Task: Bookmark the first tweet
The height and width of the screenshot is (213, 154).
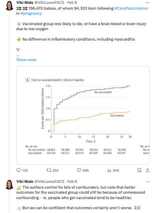Action: coord(139,170)
